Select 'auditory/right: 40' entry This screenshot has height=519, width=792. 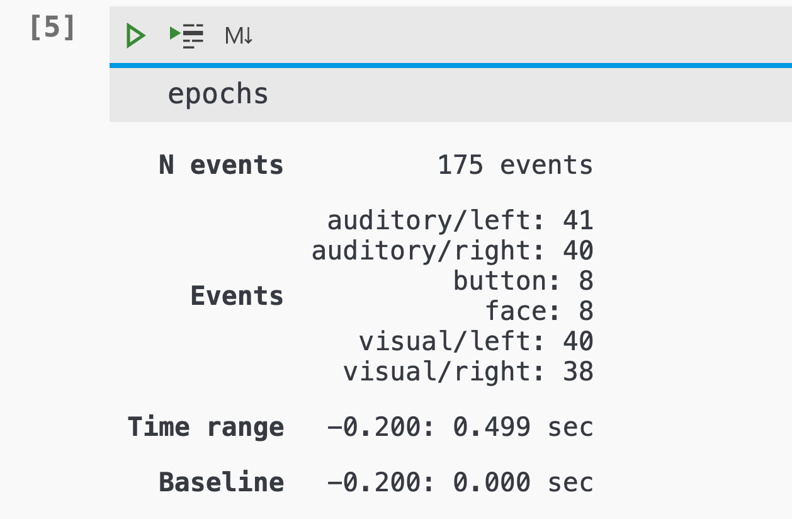453,251
